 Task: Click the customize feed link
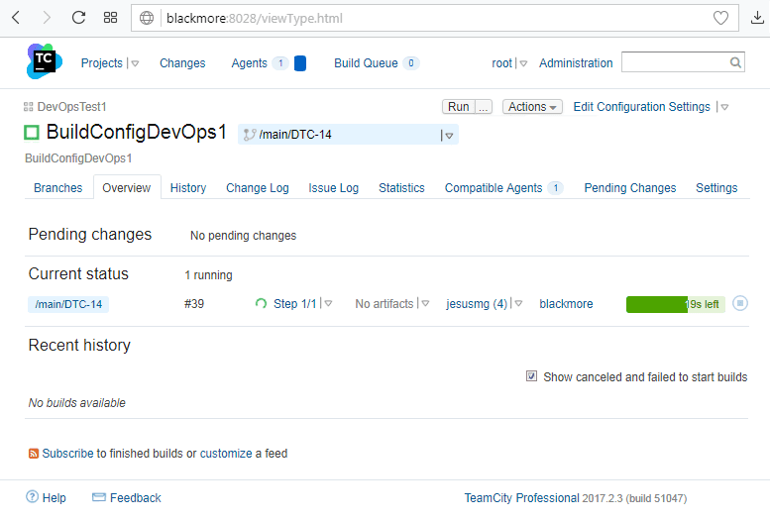pos(226,454)
